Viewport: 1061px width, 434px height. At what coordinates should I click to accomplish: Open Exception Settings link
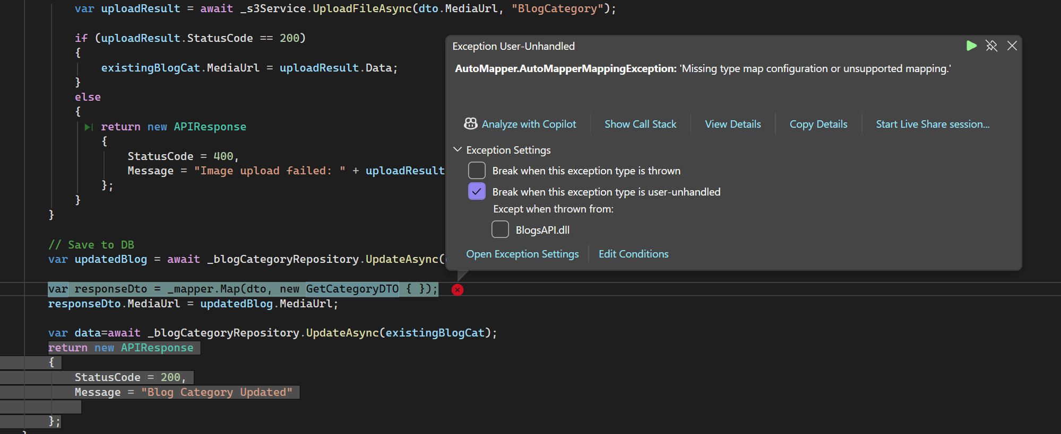[522, 254]
